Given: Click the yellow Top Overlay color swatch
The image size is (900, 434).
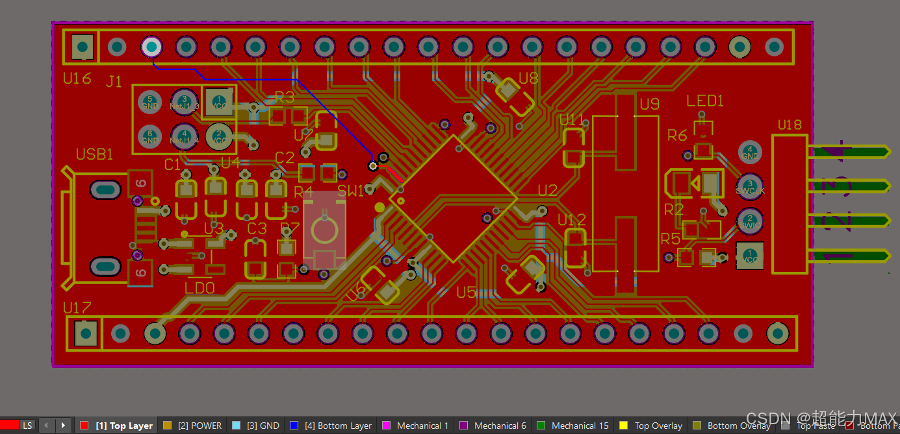Looking at the screenshot, I should 624,426.
